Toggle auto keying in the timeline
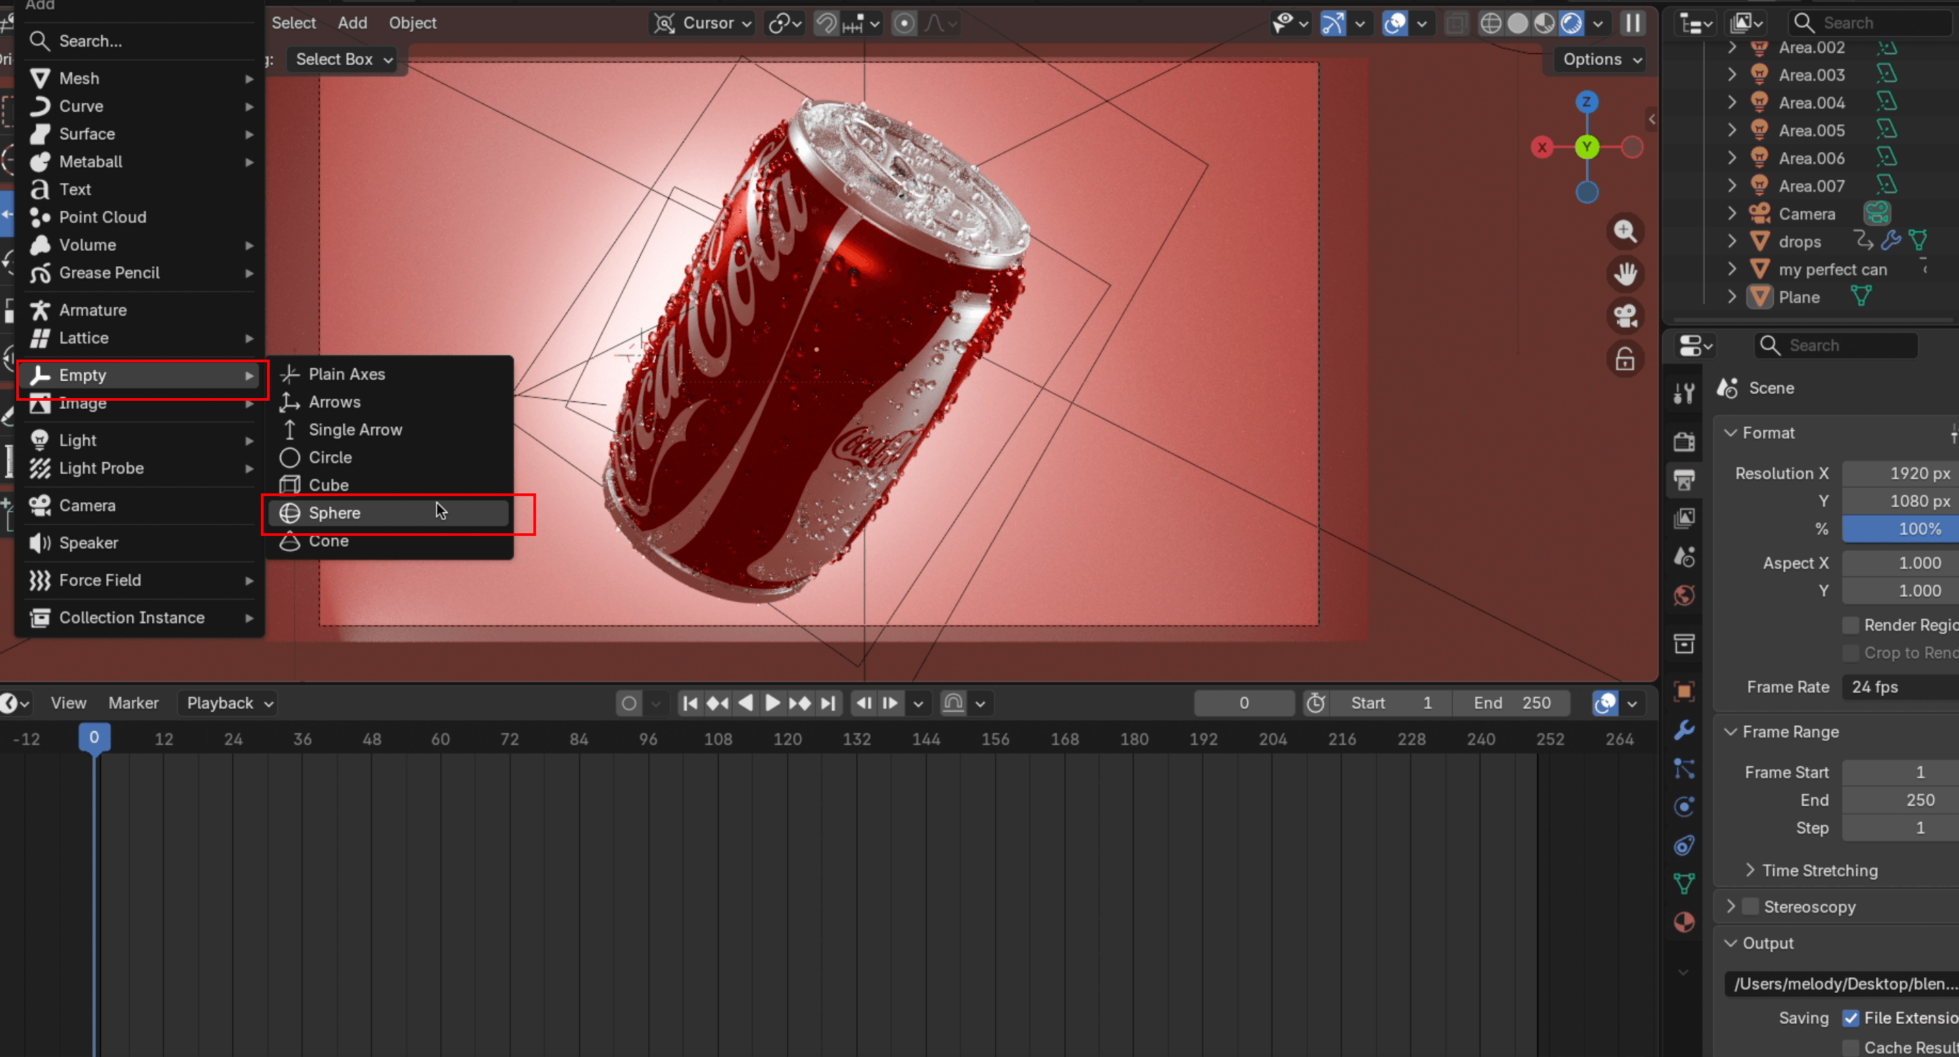 [629, 704]
